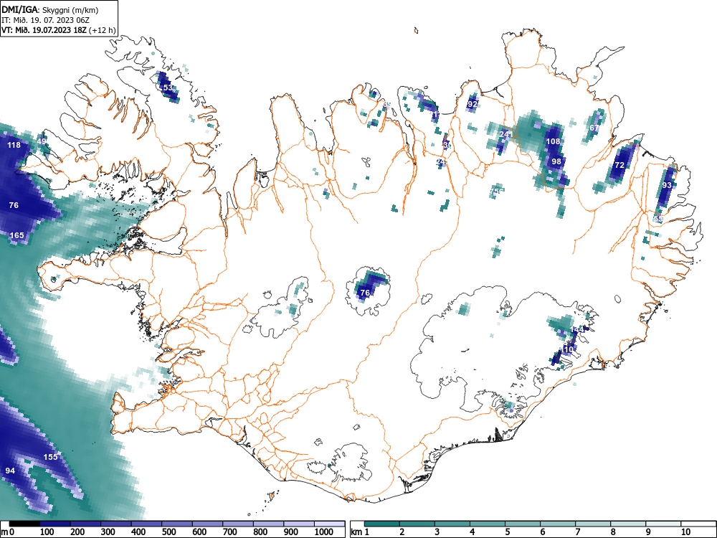The height and width of the screenshot is (538, 717).
Task: Click the 'IT: Mið. 19. 07. 2023 06Z' line
Action: tap(44, 20)
